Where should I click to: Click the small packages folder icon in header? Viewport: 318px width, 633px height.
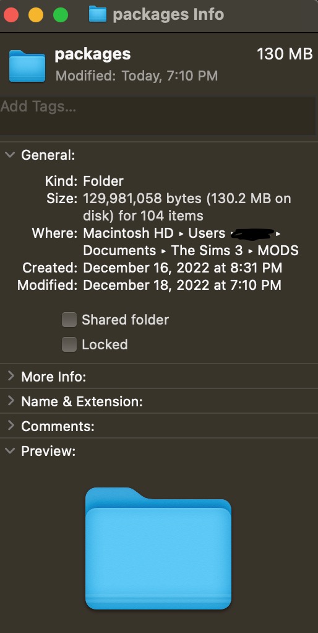click(x=27, y=66)
